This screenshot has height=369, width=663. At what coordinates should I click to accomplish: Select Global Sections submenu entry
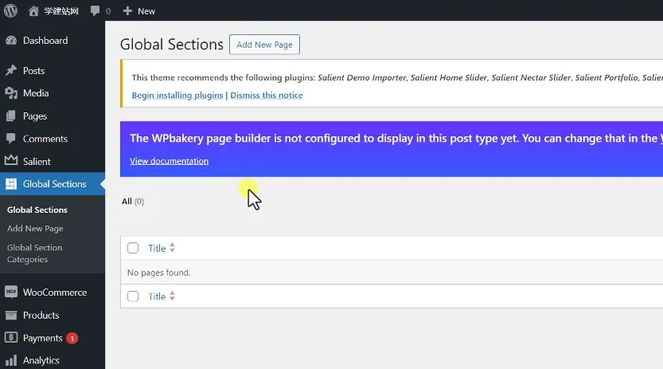click(x=37, y=210)
